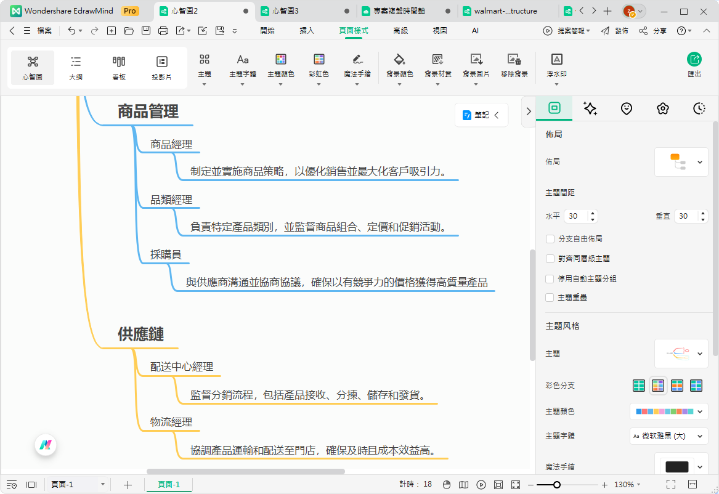This screenshot has height=494, width=719.
Task: Switch to 大綱 outline view
Action: coord(76,67)
